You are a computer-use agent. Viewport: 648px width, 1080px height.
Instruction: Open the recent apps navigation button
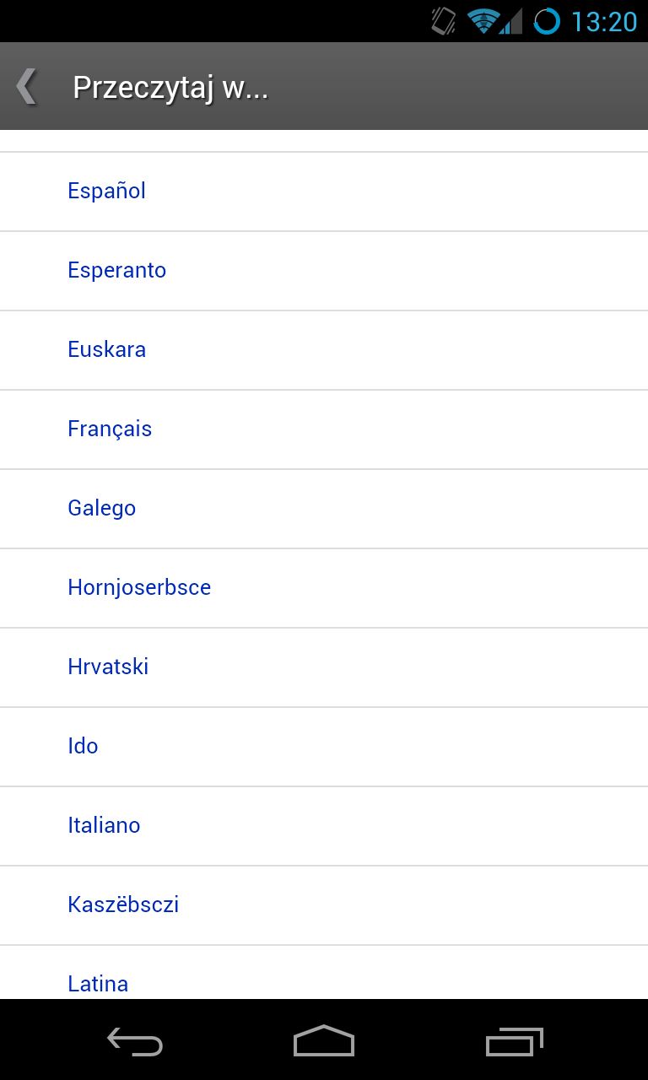(x=515, y=1042)
